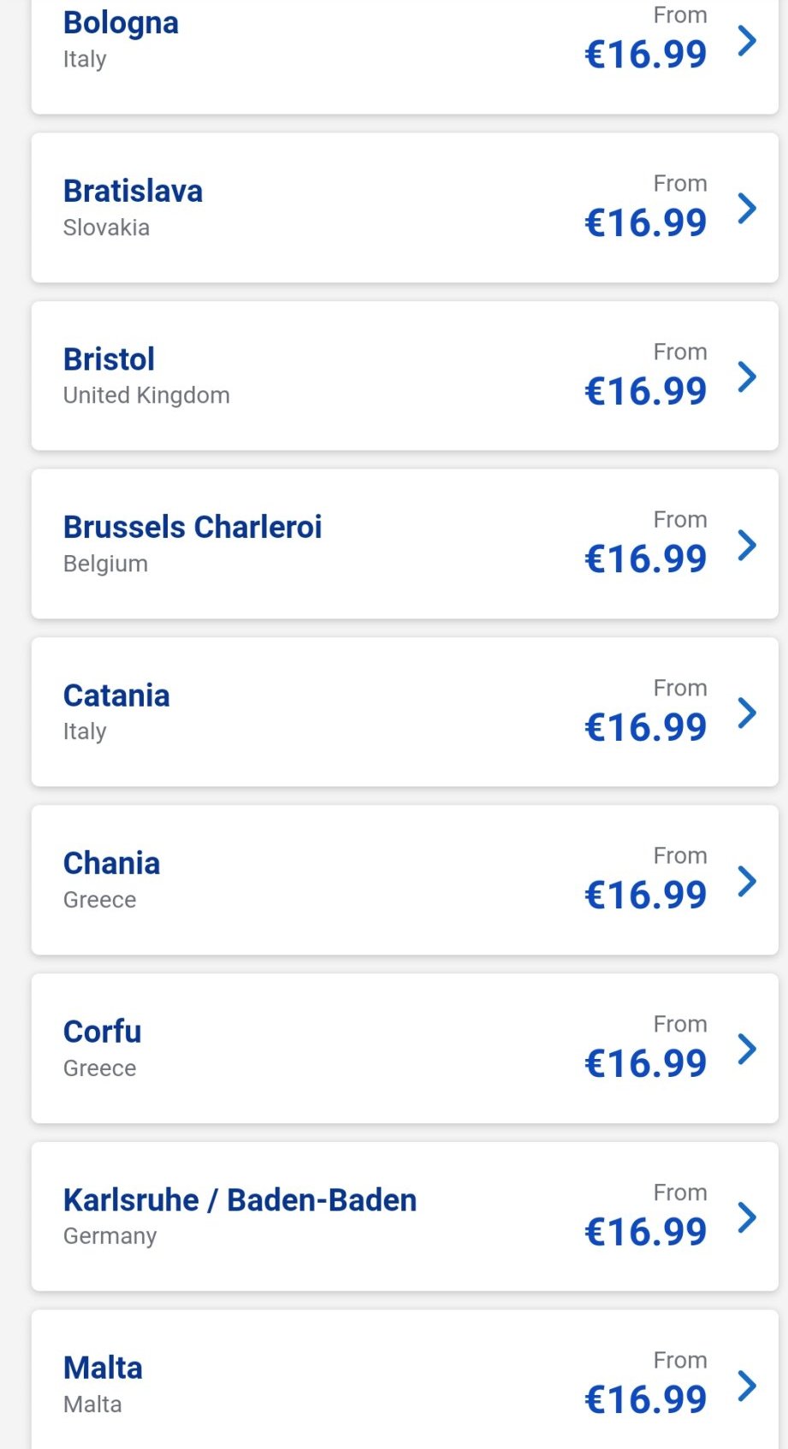The width and height of the screenshot is (788, 1449).
Task: Tap the Corfu row chevron
Action: tap(747, 1049)
